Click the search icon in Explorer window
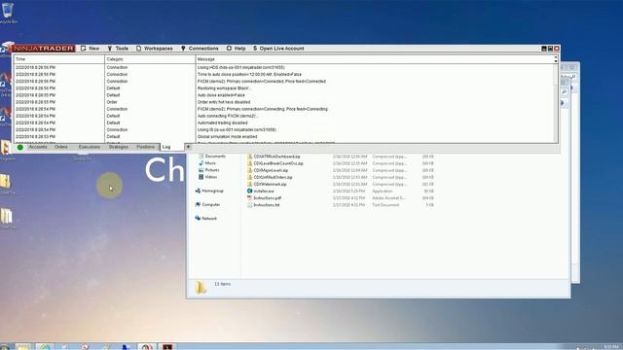Image resolution: width=623 pixels, height=350 pixels. (x=565, y=91)
